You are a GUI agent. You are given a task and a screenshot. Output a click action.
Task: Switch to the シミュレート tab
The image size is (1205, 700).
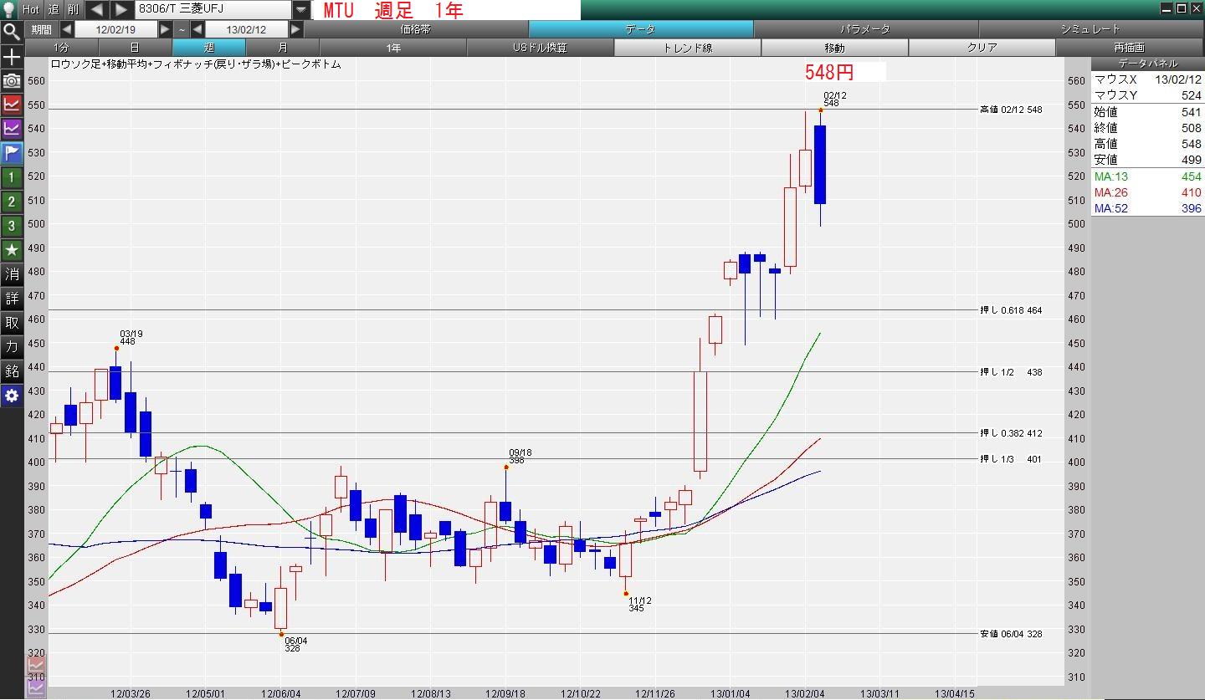pos(1090,29)
